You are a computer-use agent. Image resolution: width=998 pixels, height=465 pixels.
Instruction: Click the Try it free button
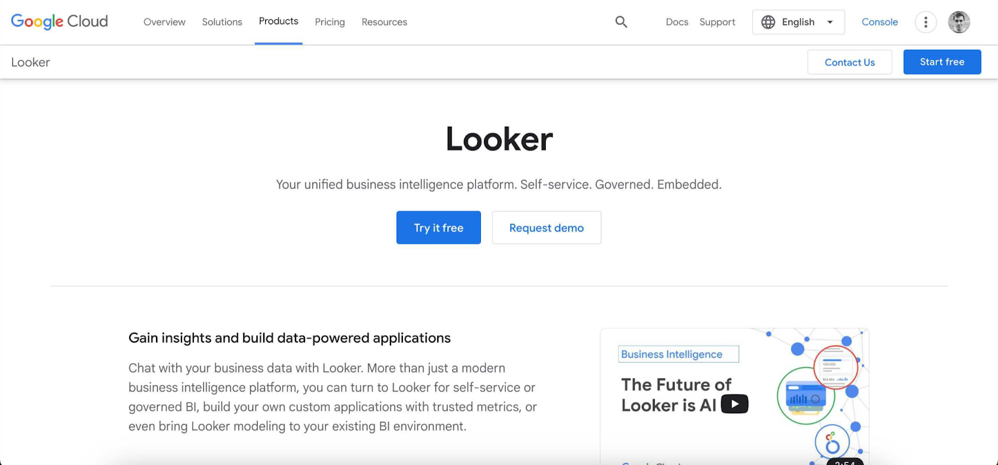pyautogui.click(x=438, y=227)
